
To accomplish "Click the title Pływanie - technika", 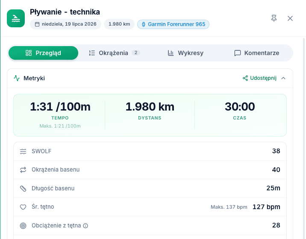I will coord(65,12).
